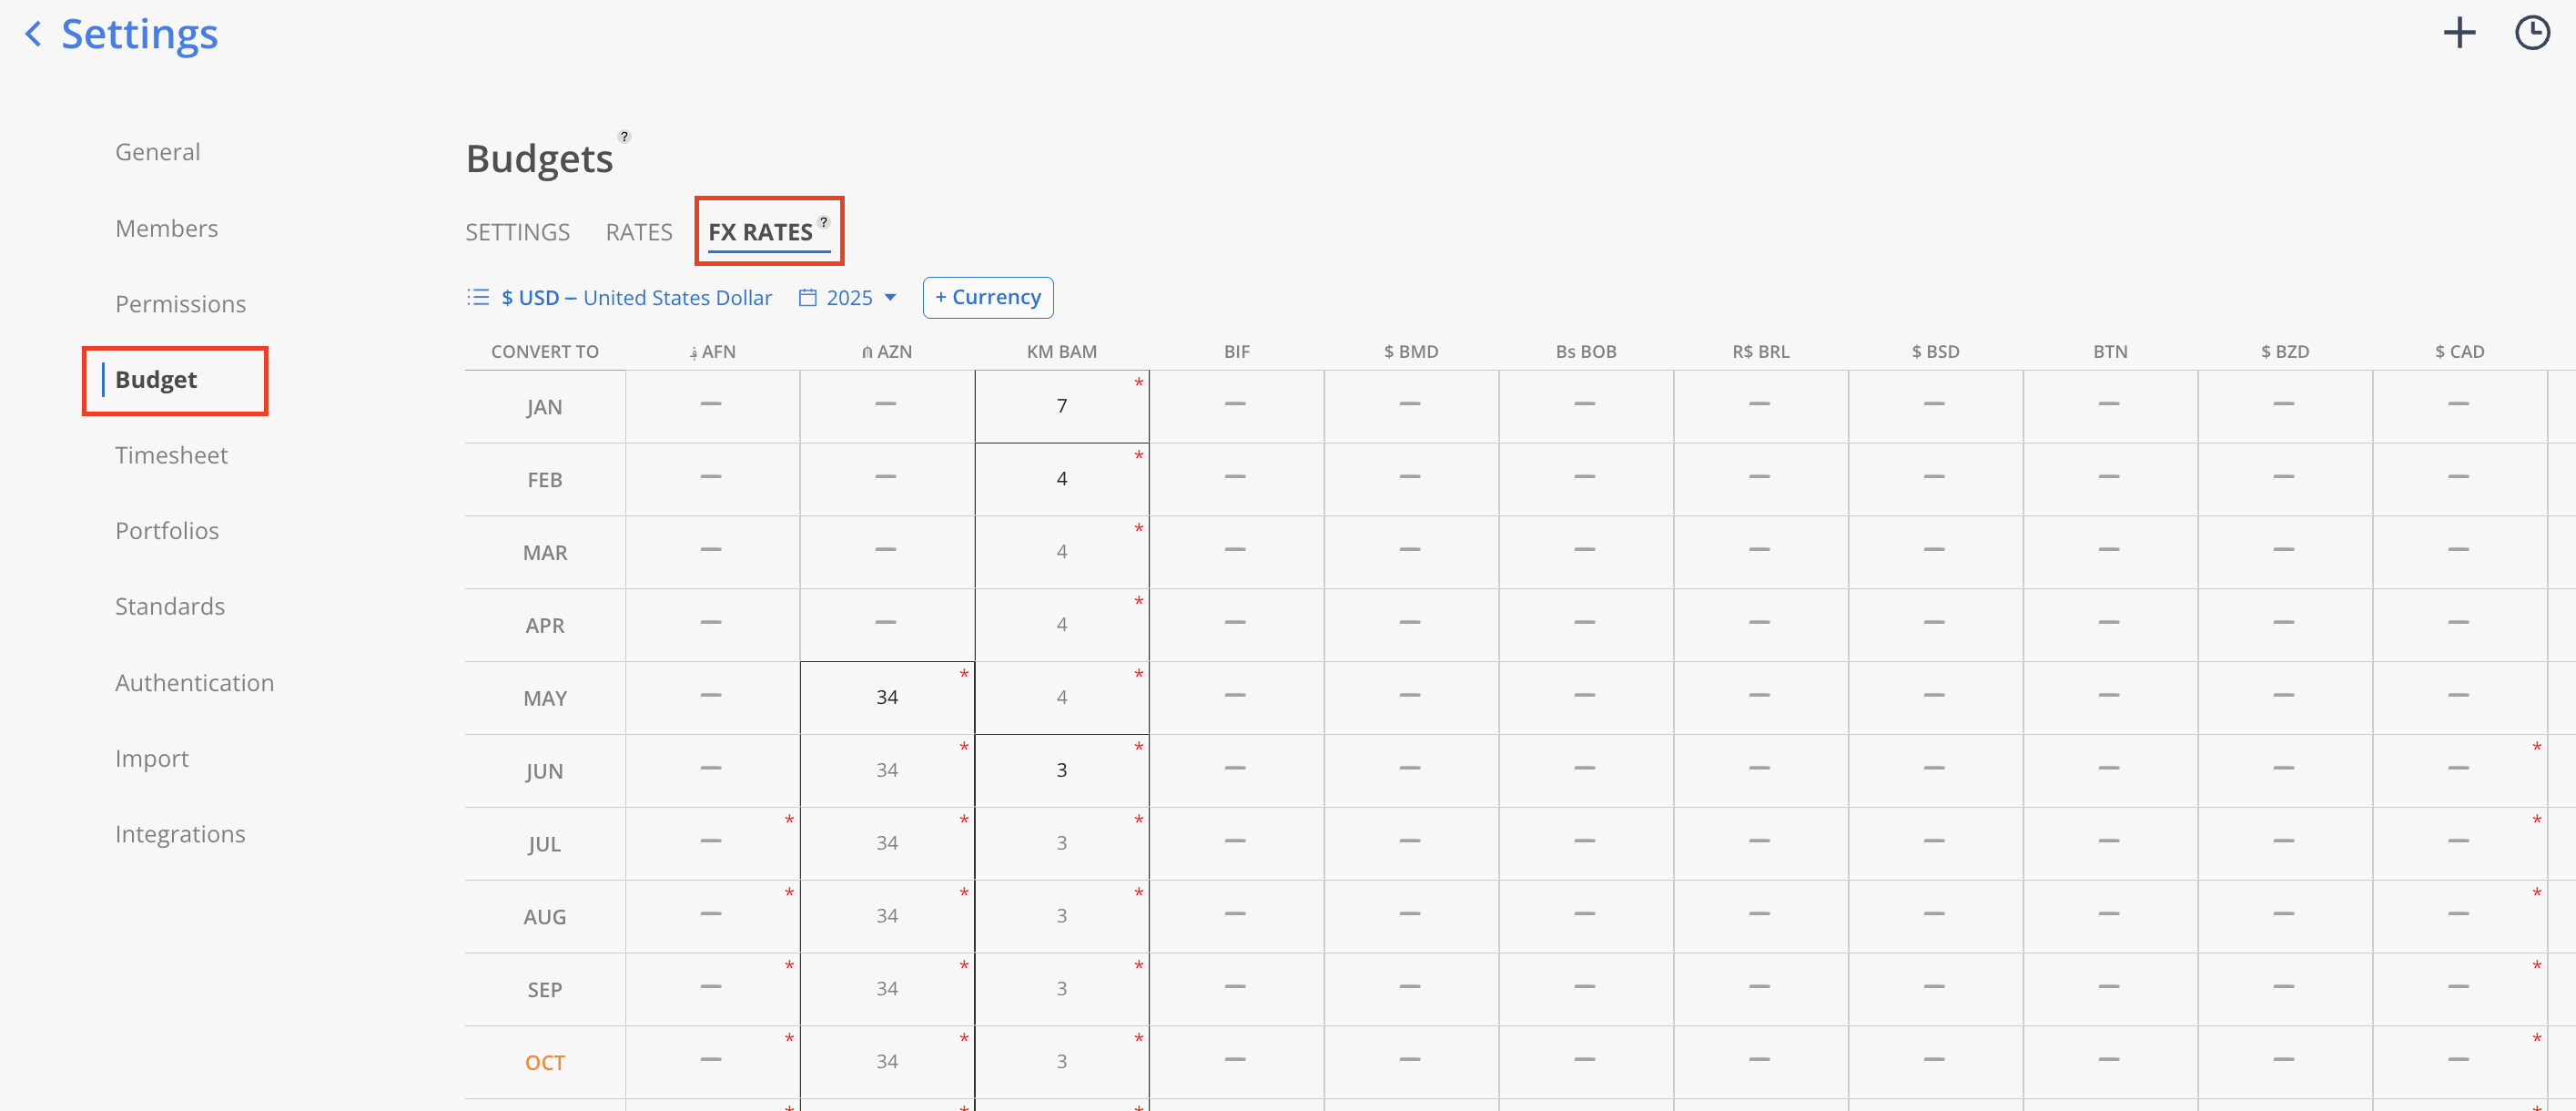This screenshot has width=2576, height=1111.
Task: Click the help icon beside Budgets title
Action: click(x=624, y=137)
